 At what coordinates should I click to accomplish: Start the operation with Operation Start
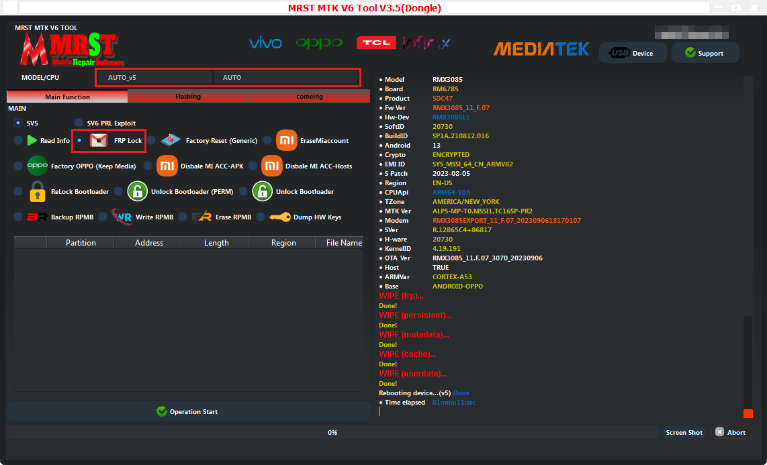pos(188,412)
